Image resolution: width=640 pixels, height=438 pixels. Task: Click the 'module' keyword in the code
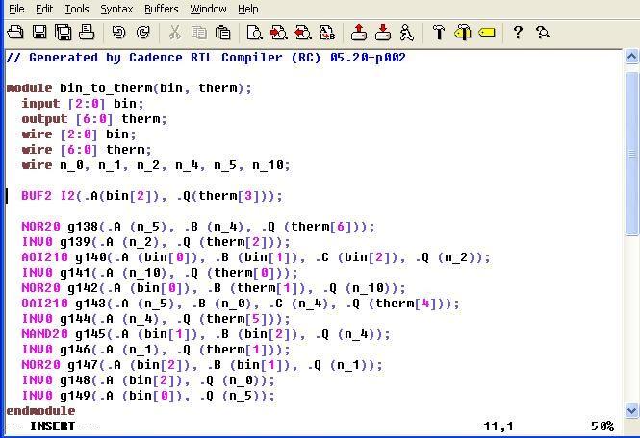coord(30,88)
